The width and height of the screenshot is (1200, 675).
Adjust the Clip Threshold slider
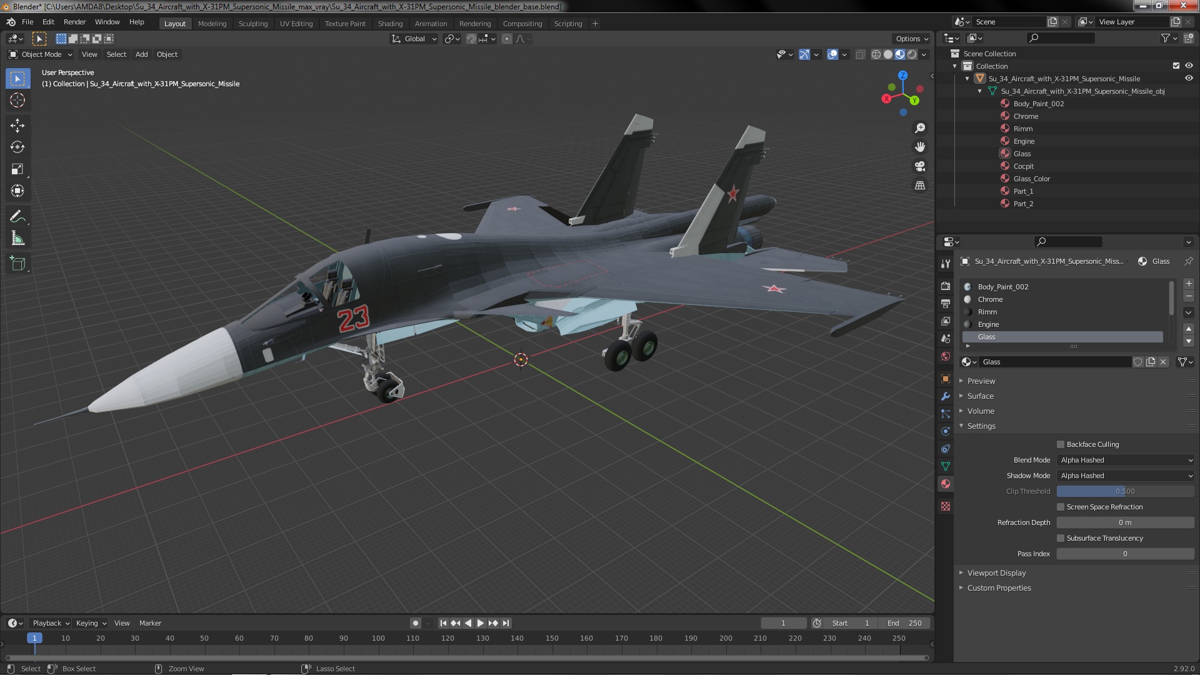point(1126,491)
